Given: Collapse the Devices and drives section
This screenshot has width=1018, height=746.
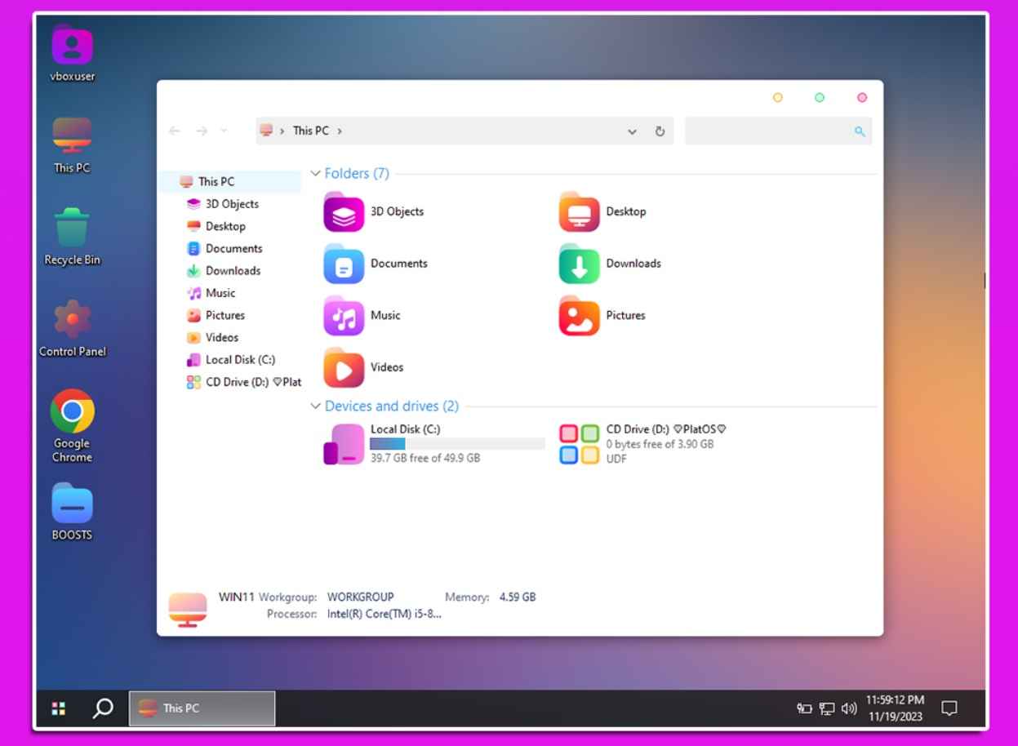Looking at the screenshot, I should coord(316,406).
